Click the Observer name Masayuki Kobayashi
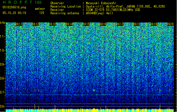 pyautogui.click(x=101, y=3)
